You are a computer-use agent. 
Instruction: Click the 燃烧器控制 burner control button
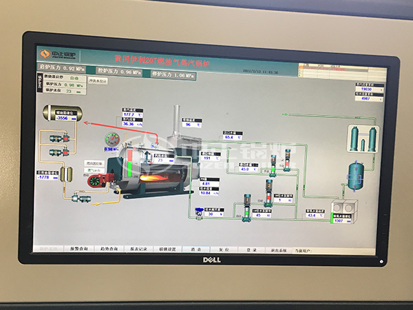pos(93,163)
